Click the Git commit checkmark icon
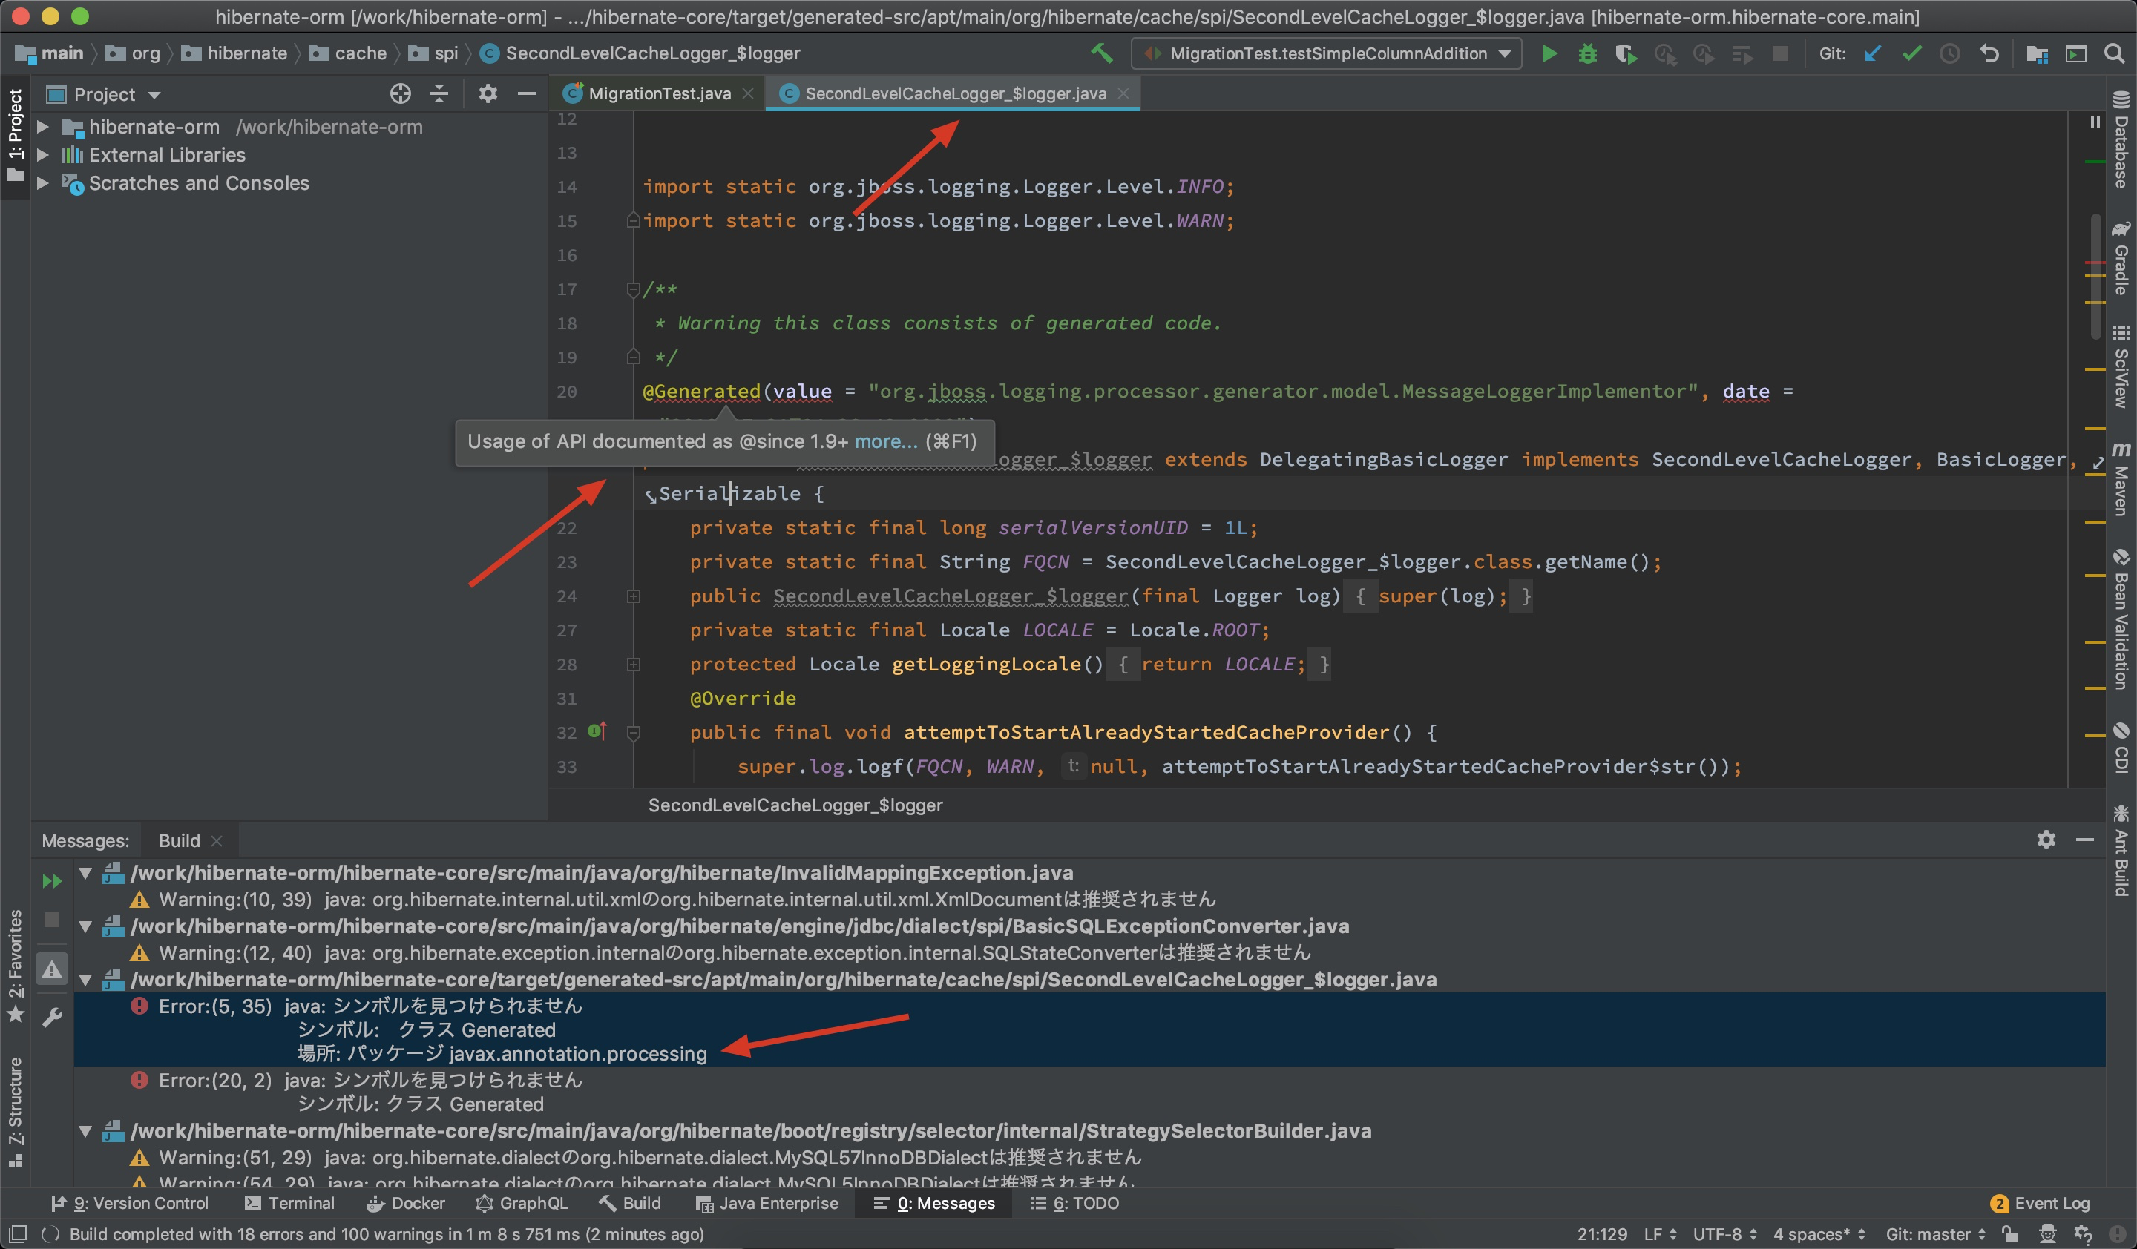 point(1911,53)
